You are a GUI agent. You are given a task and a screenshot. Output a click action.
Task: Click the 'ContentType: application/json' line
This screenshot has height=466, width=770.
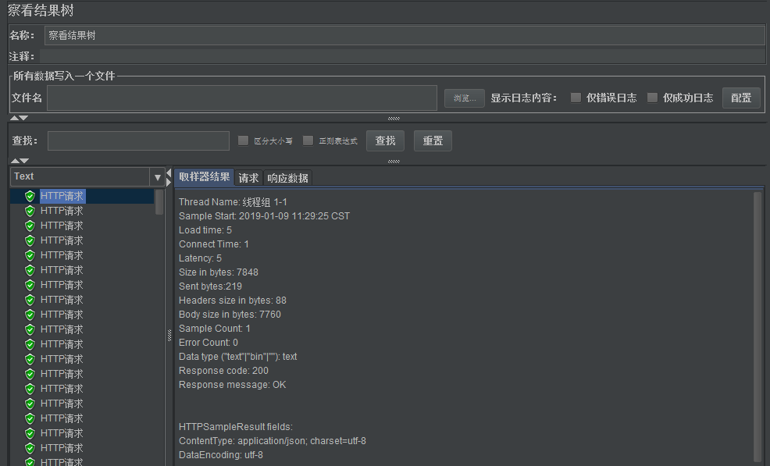[272, 441]
